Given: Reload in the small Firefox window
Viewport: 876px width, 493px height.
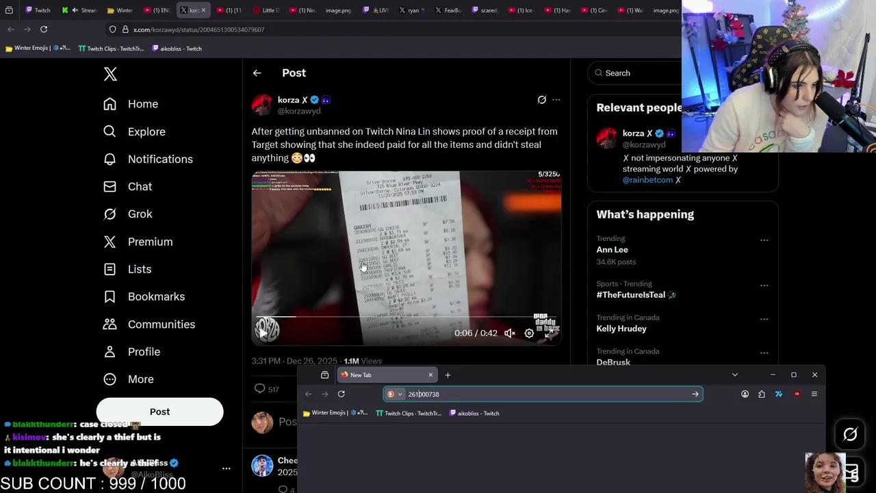Looking at the screenshot, I should [341, 394].
